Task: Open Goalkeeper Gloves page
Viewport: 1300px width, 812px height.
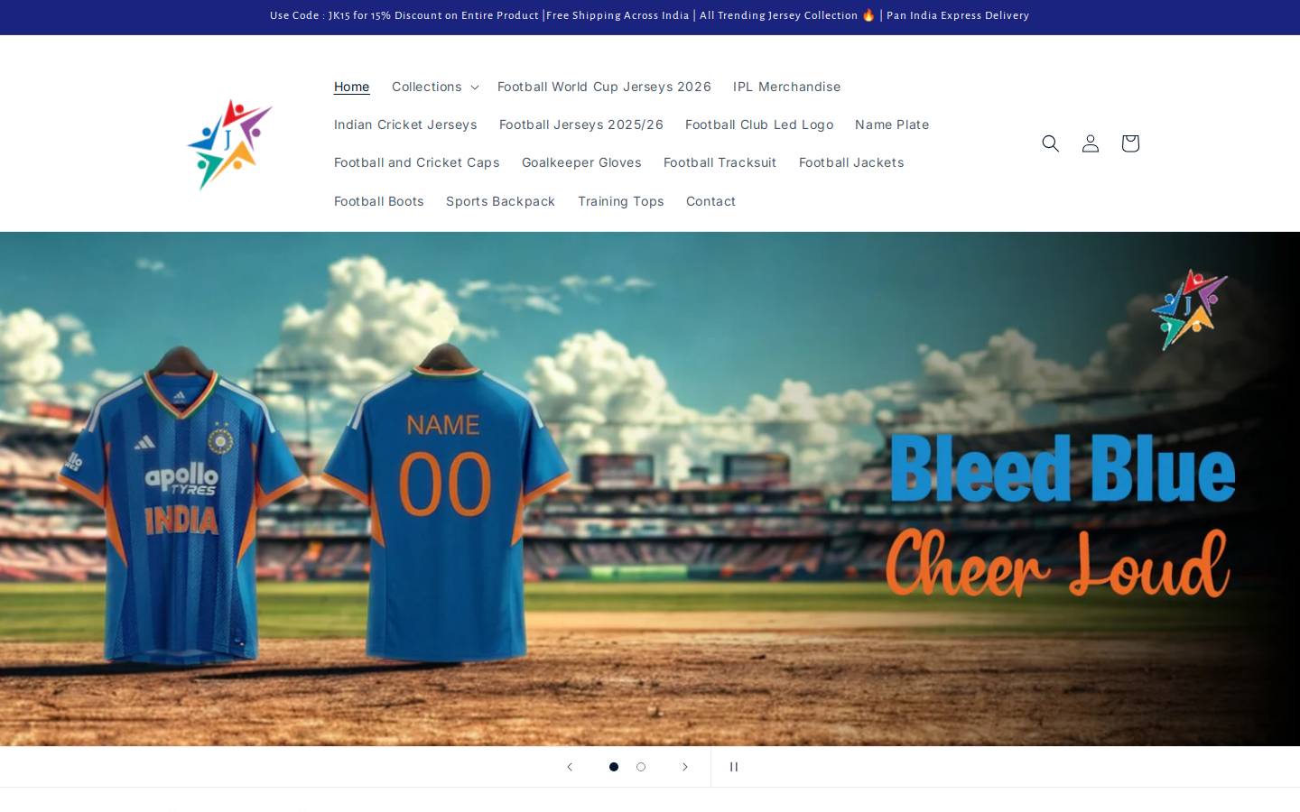Action: [581, 162]
